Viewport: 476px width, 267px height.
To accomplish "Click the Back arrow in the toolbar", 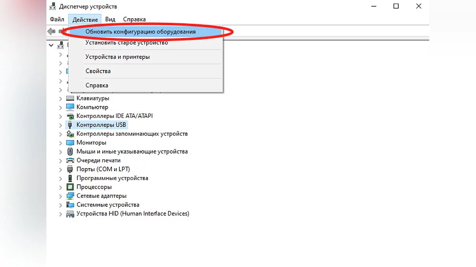I will tap(51, 31).
